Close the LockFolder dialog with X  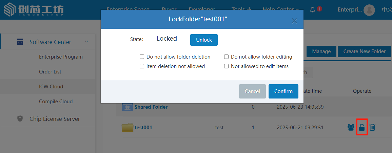coord(294,21)
